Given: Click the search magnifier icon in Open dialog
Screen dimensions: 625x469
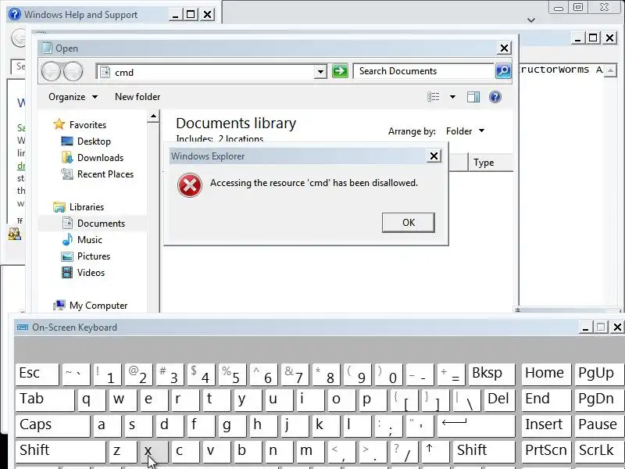Looking at the screenshot, I should point(503,71).
